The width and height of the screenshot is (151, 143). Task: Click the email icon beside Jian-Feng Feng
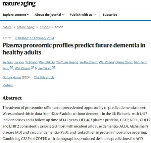(x=11, y=67)
